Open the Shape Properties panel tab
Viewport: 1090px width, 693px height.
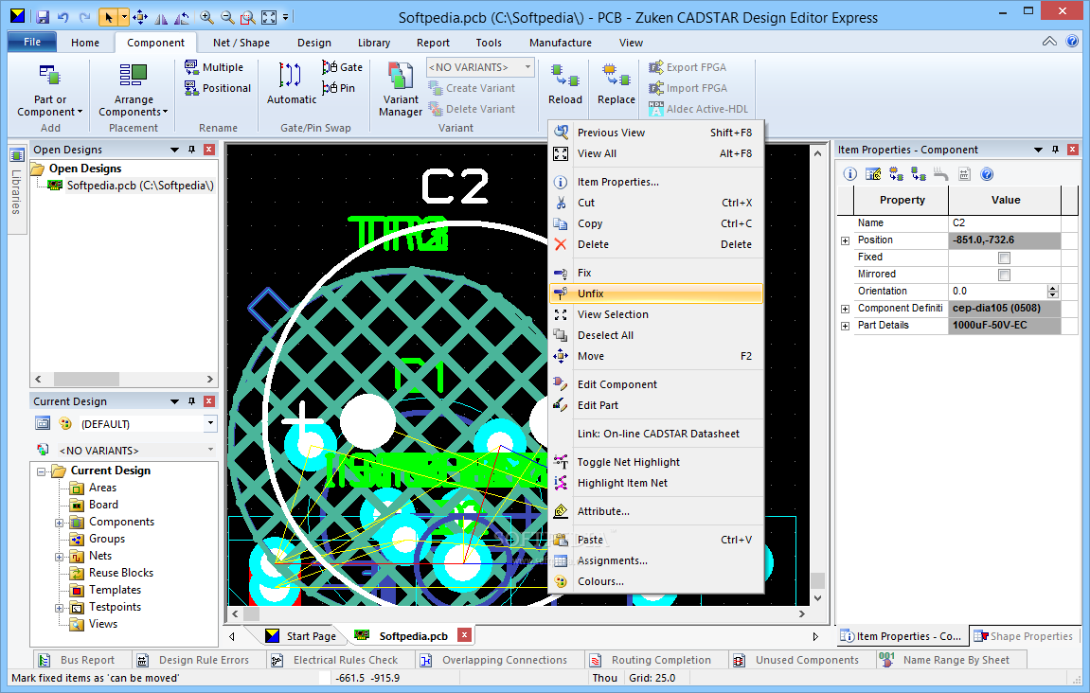1024,636
